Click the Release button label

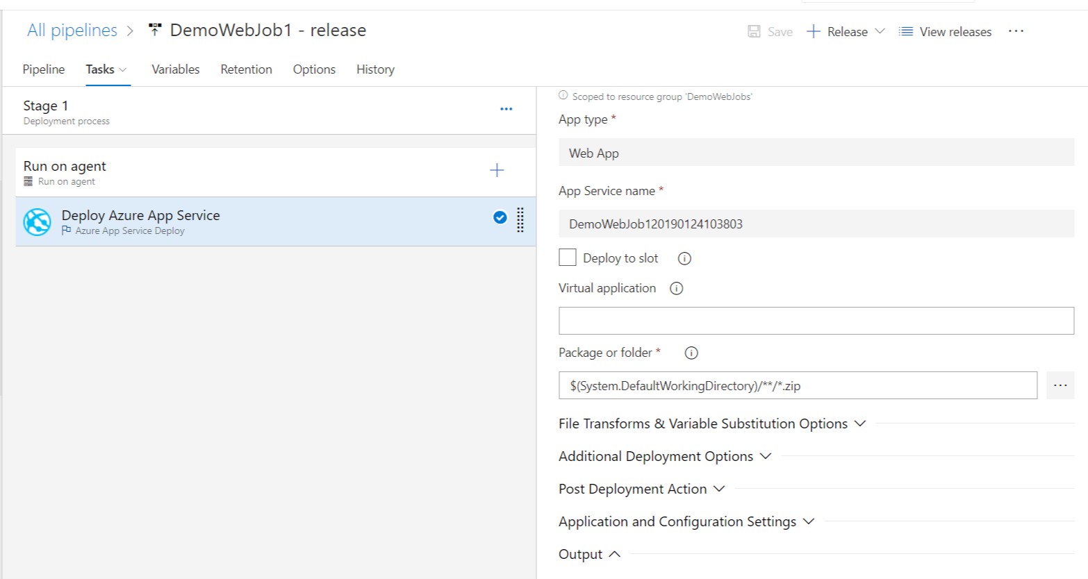click(x=848, y=31)
